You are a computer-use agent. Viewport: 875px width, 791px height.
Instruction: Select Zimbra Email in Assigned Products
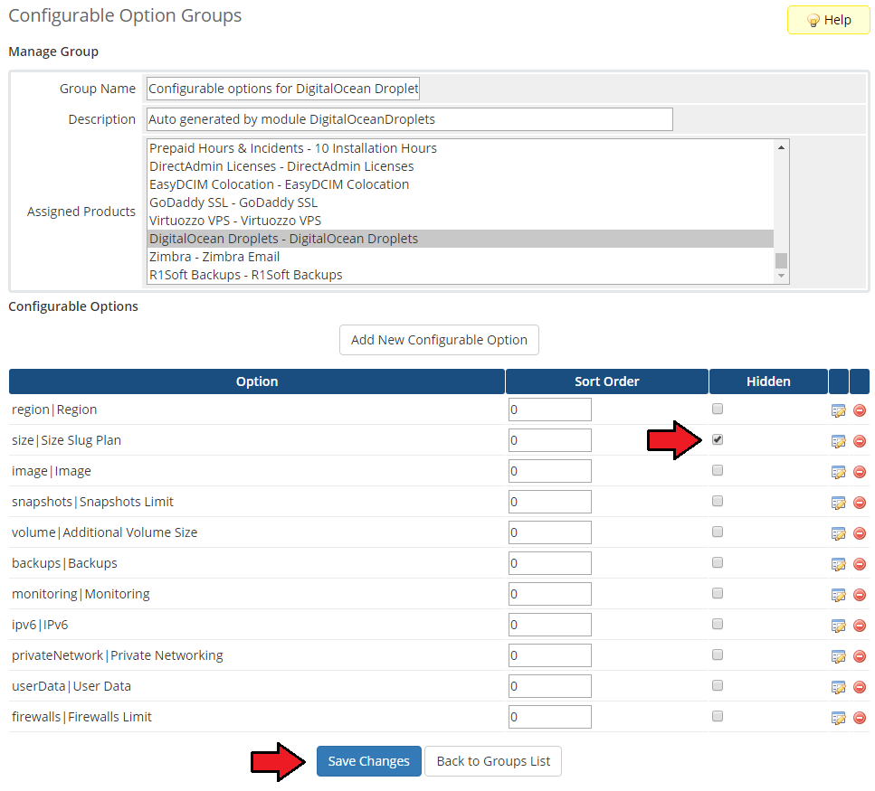(x=461, y=257)
